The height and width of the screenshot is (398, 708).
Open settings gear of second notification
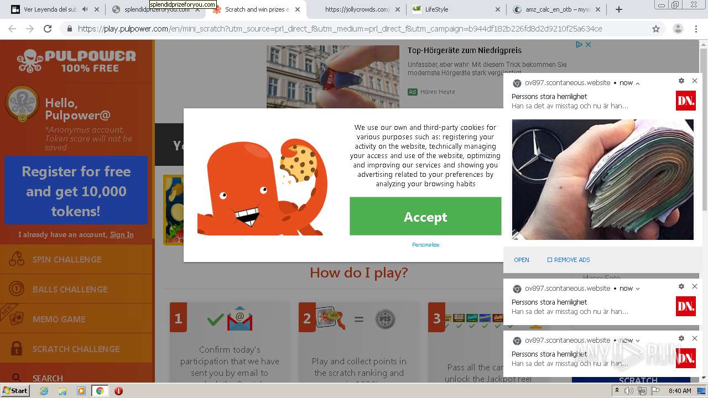coord(681,286)
